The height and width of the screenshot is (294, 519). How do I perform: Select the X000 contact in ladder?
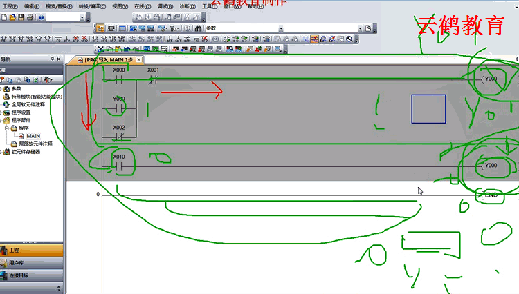[x=119, y=79]
